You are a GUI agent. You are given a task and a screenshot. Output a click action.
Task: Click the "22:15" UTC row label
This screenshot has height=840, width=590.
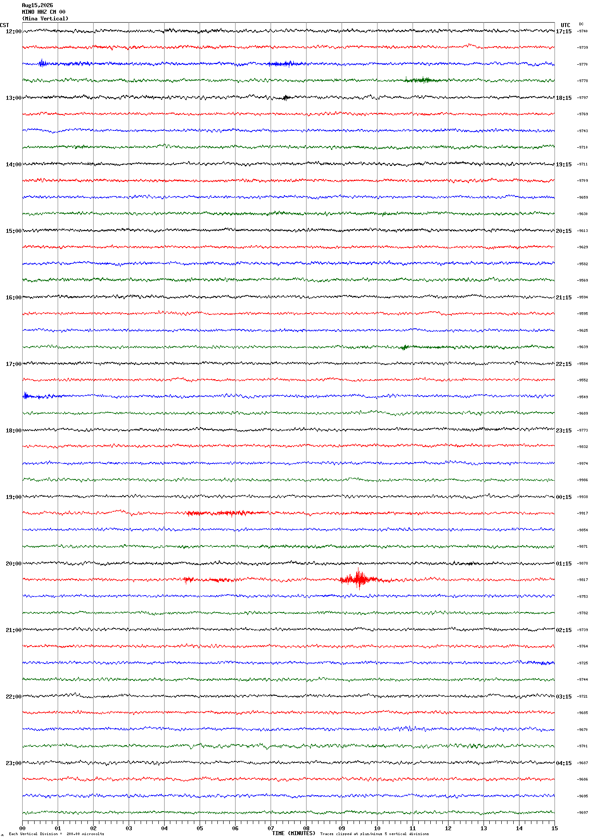click(564, 364)
